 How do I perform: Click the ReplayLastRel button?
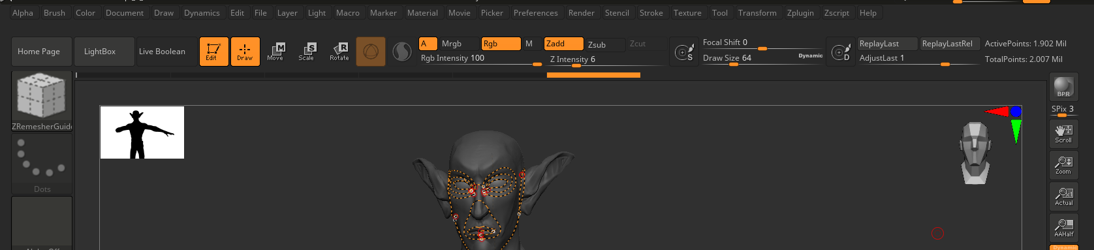click(x=950, y=44)
